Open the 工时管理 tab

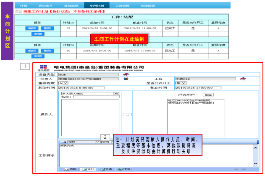tap(122, 6)
